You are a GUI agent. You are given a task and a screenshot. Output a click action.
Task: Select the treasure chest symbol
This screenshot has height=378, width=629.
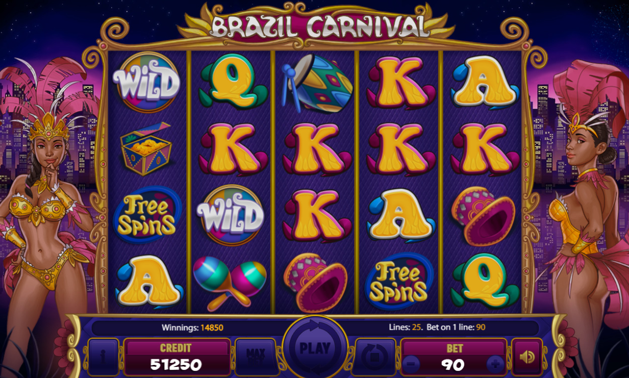click(x=146, y=148)
